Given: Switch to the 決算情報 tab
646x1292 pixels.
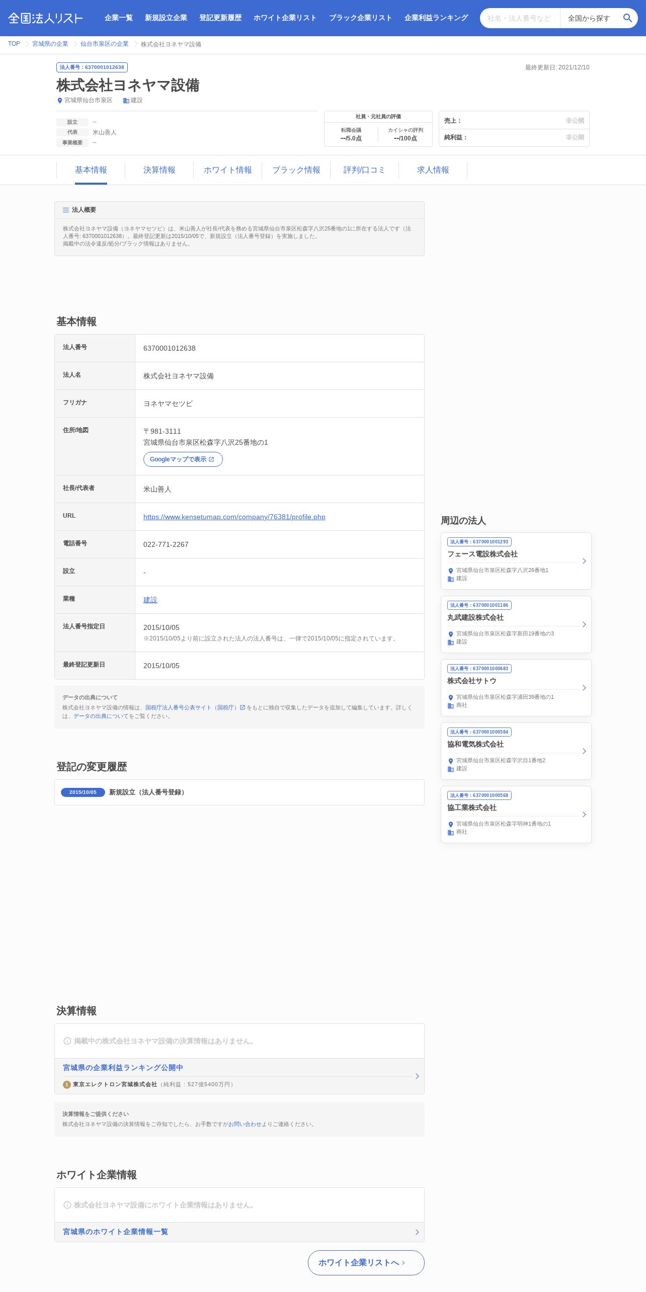Looking at the screenshot, I should click(159, 170).
